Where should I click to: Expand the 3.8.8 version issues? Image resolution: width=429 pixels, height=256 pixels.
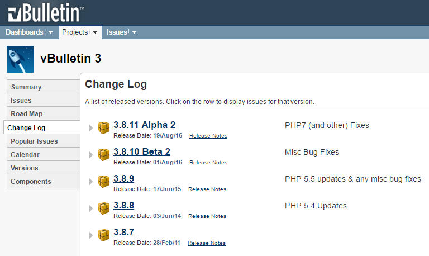pos(91,208)
